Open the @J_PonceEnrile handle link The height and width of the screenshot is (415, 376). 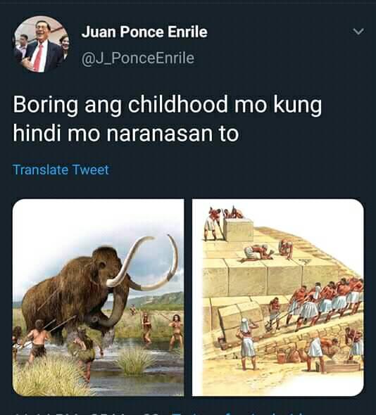pos(138,58)
